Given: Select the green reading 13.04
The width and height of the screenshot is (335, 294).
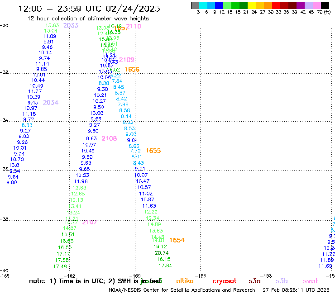Looking at the screenshot, I should tap(51, 31).
